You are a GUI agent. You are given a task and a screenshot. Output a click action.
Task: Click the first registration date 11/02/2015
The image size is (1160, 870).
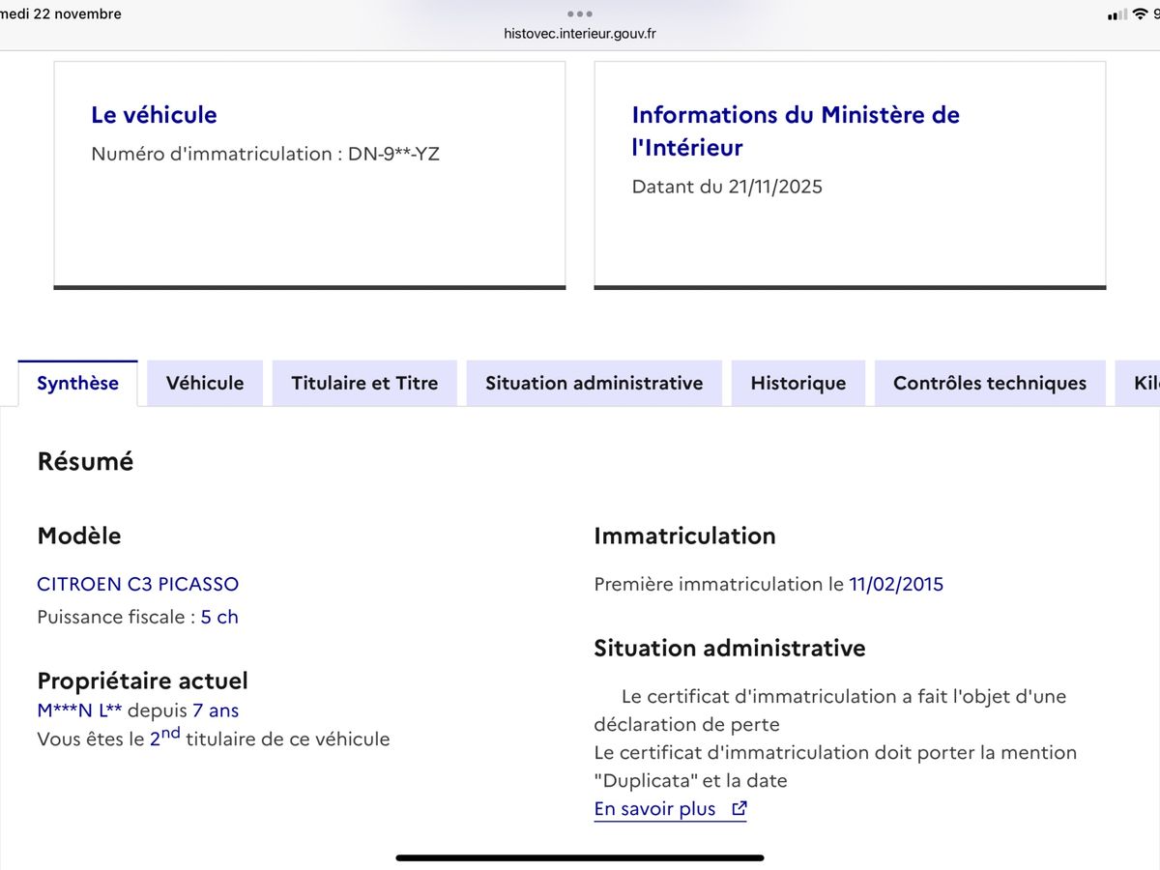click(x=895, y=584)
